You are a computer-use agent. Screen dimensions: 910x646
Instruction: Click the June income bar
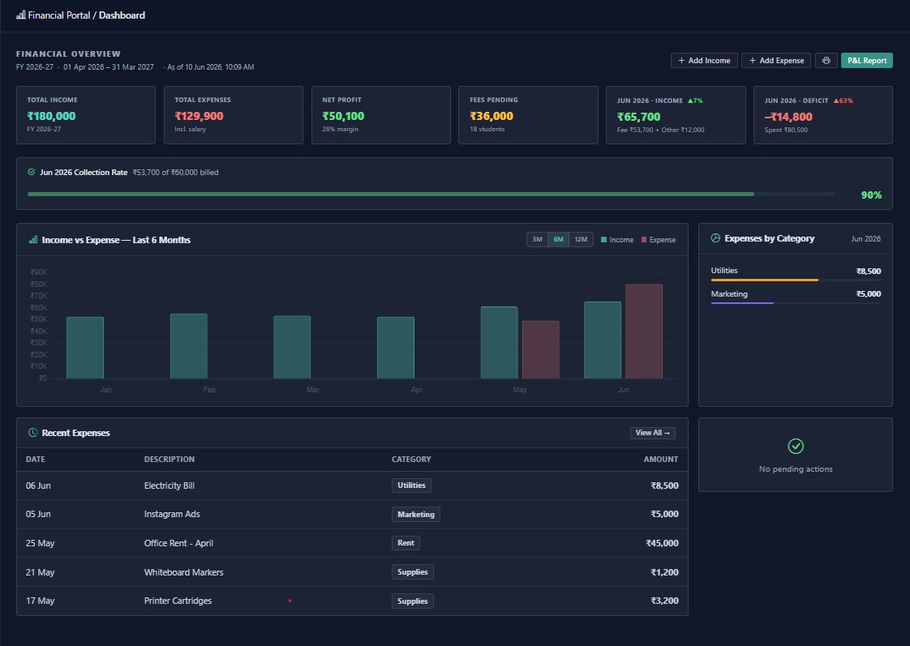(603, 340)
